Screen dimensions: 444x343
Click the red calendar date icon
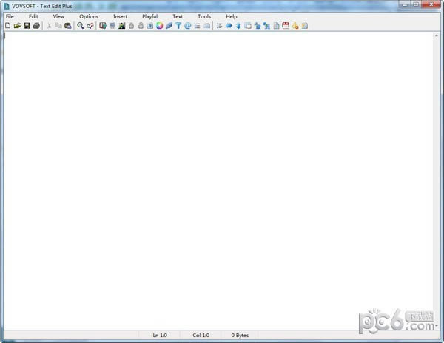pyautogui.click(x=285, y=26)
